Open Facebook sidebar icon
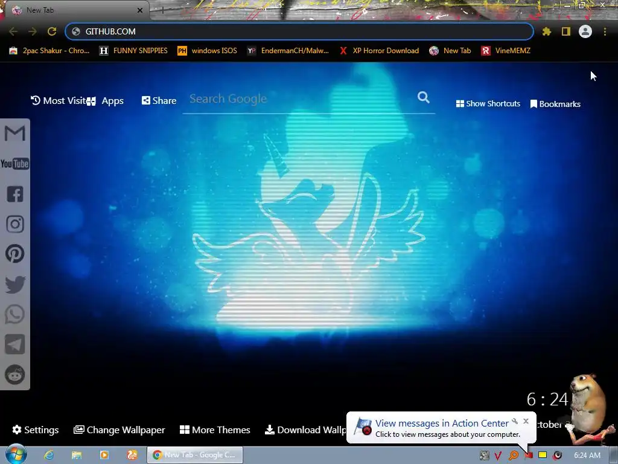The width and height of the screenshot is (618, 464). 15,194
